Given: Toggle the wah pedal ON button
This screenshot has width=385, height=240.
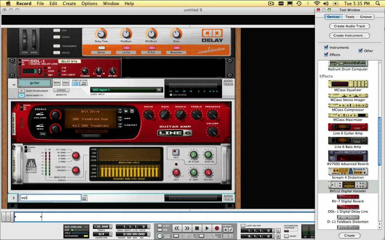Looking at the screenshot, I should (x=43, y=134).
